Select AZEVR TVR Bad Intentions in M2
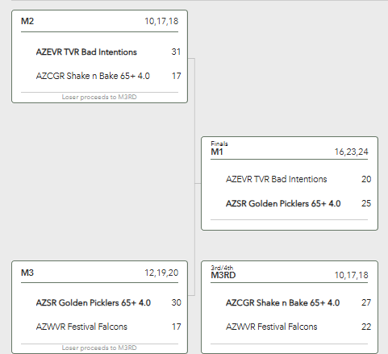Screen dimensions: 388x354 (86, 52)
